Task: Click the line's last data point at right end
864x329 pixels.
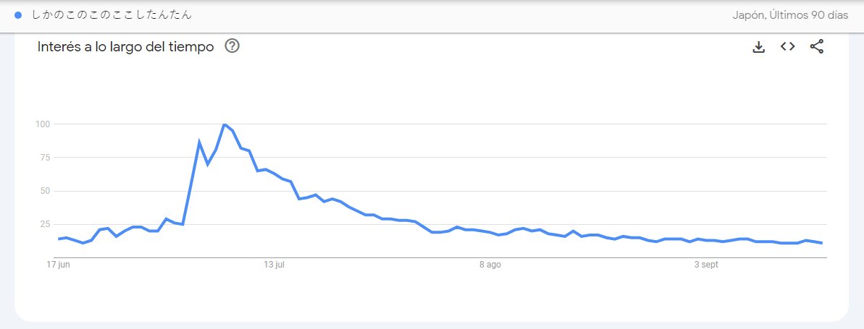Action: pyautogui.click(x=822, y=243)
